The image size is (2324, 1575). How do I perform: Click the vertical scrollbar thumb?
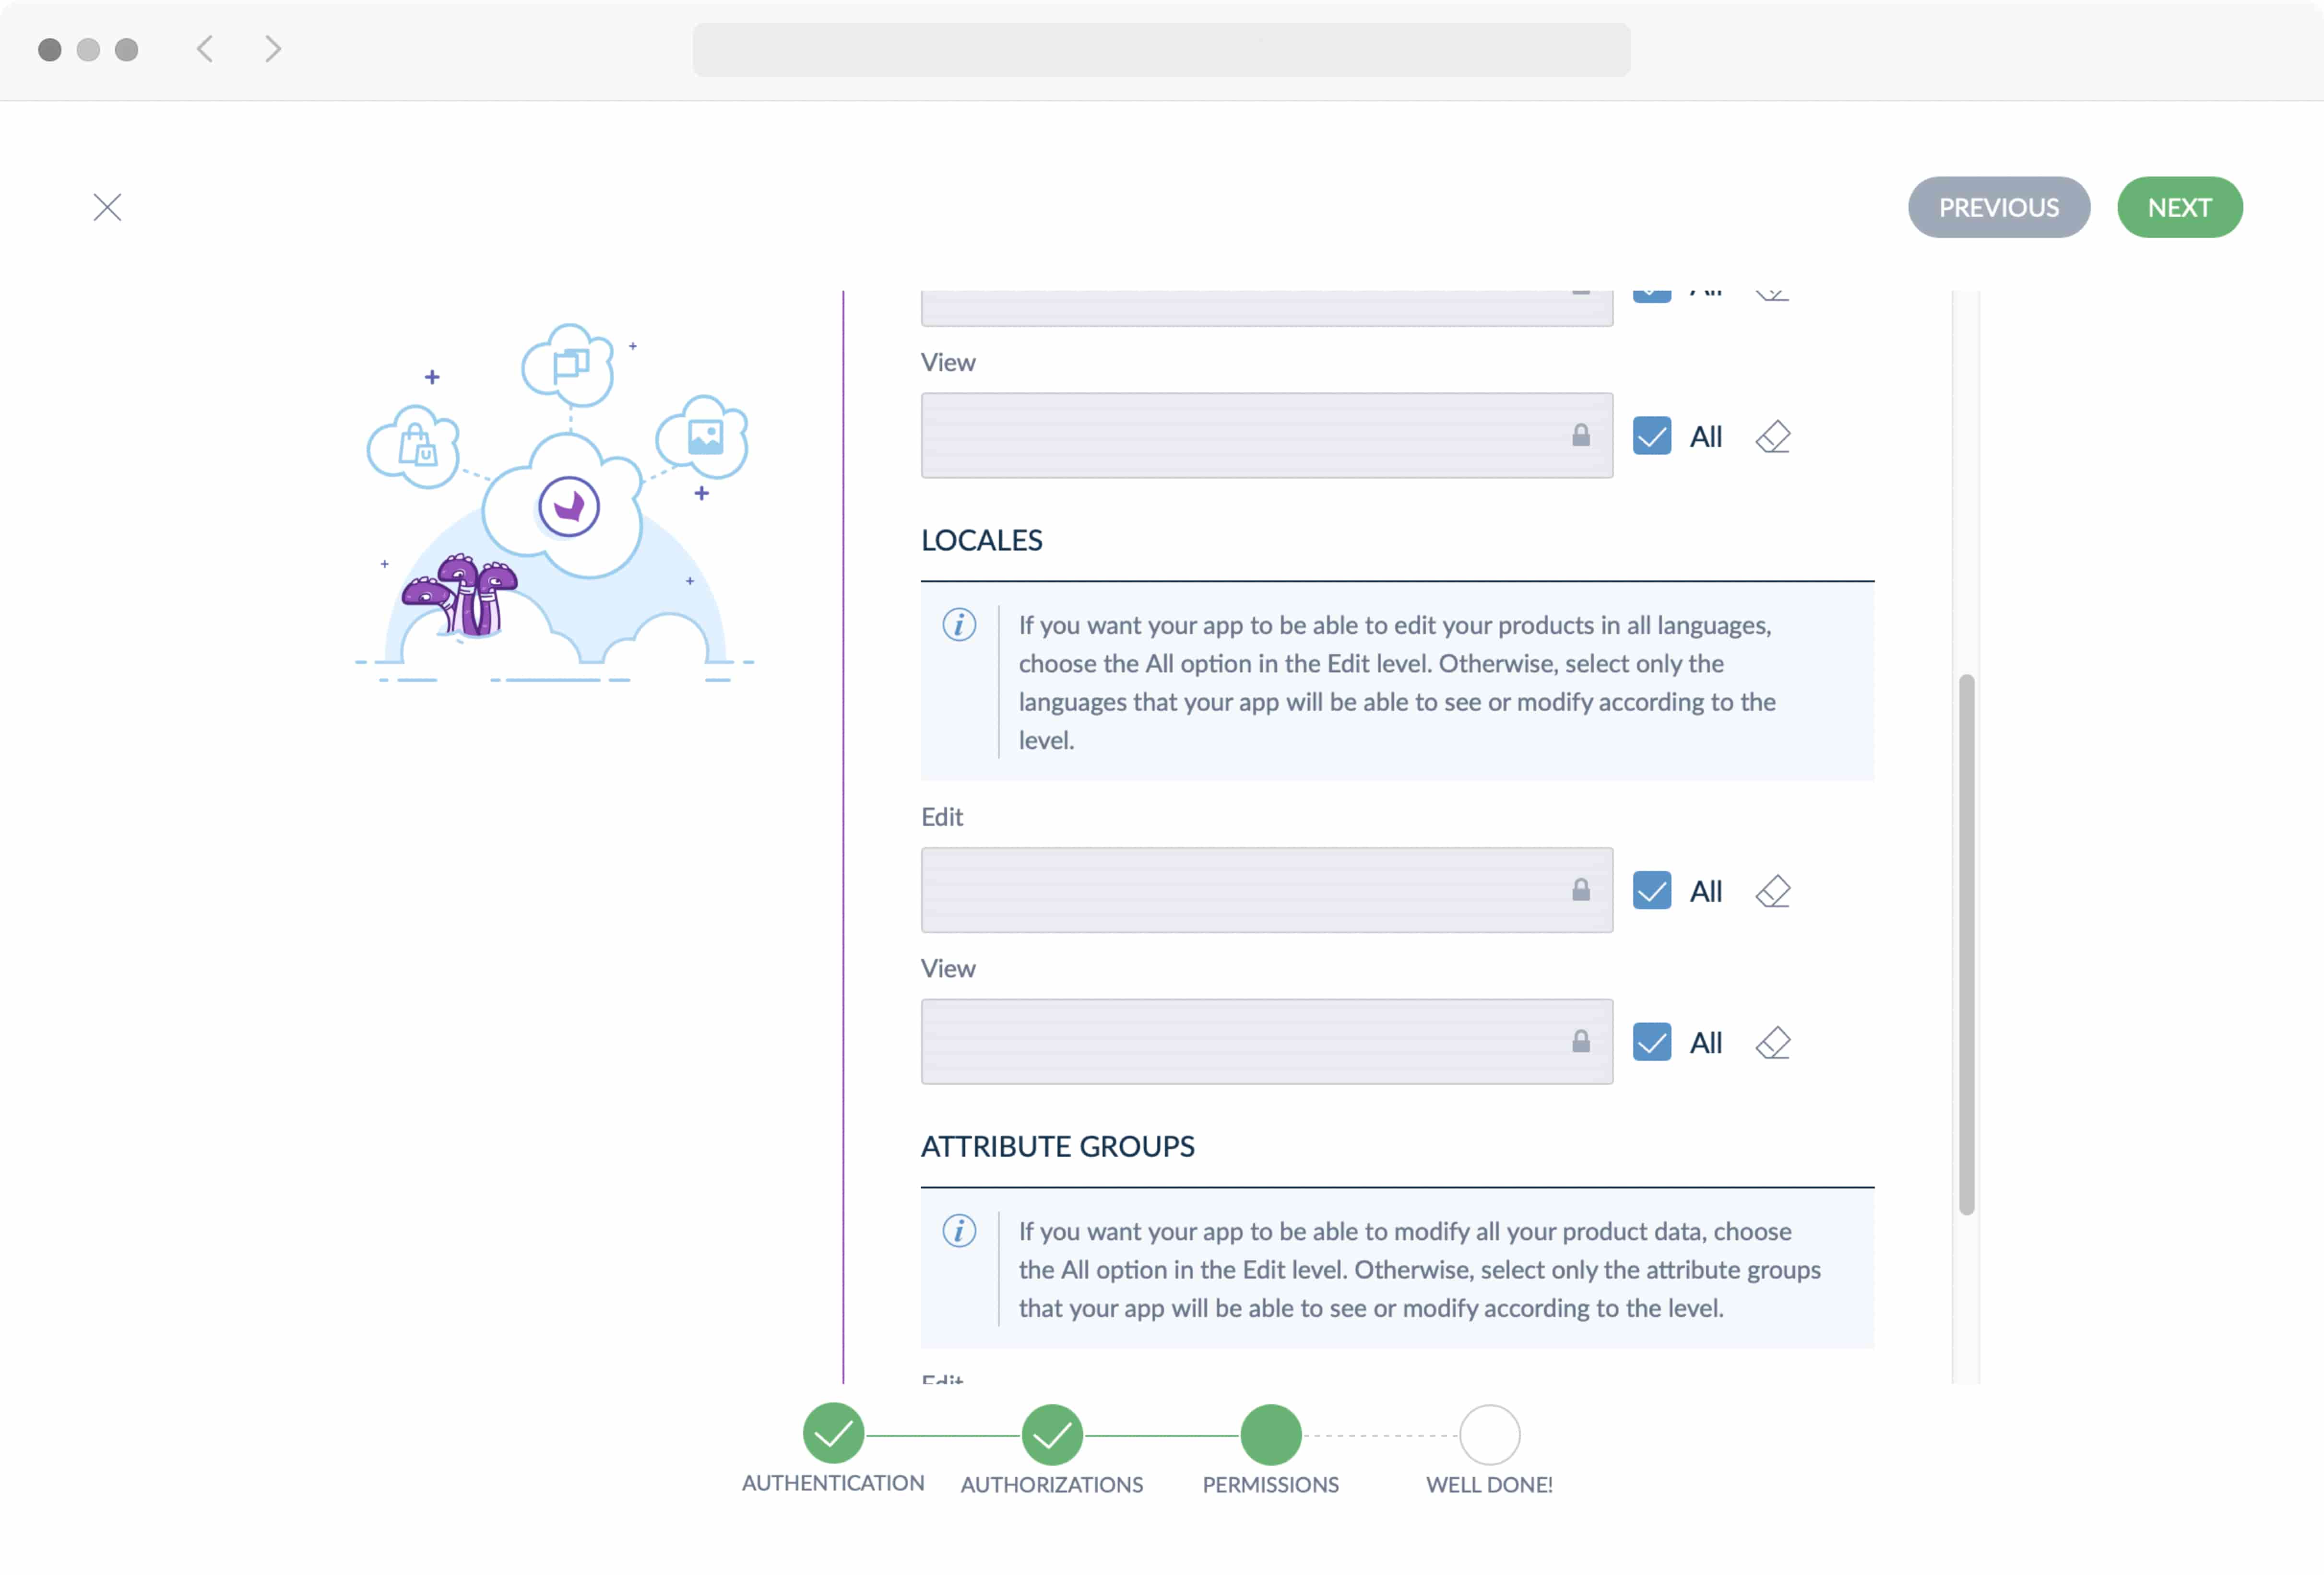pyautogui.click(x=1966, y=944)
